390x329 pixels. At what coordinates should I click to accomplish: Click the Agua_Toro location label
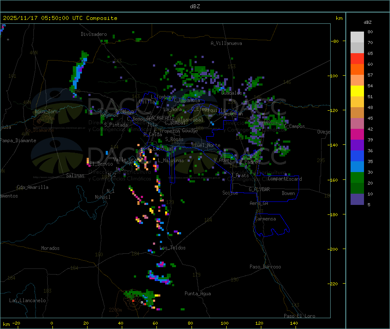(46, 112)
